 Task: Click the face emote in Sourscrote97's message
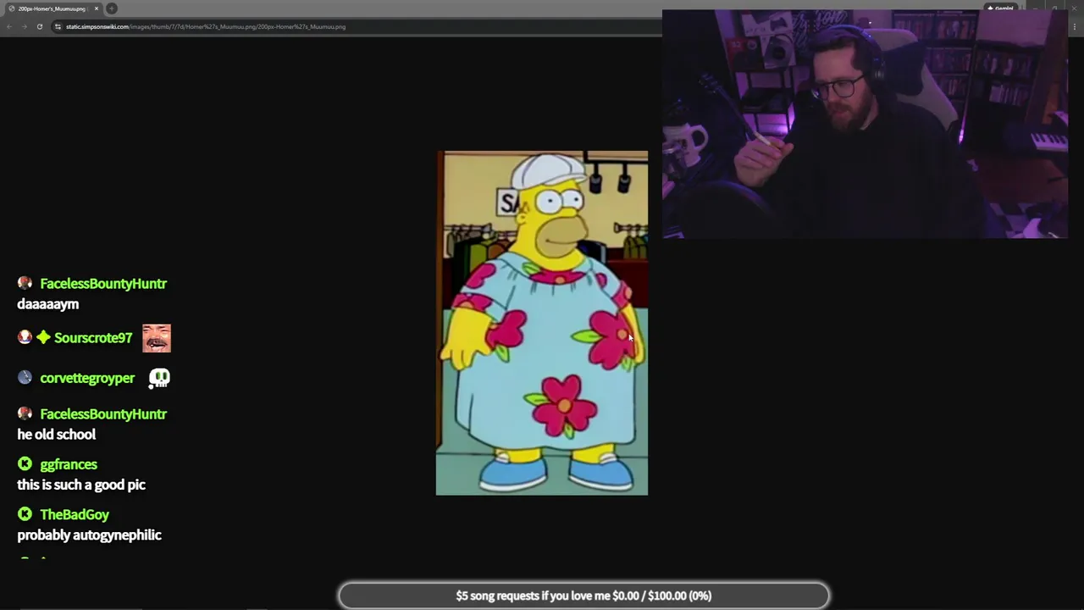pos(157,338)
